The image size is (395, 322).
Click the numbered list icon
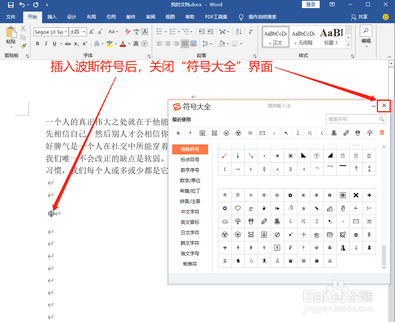173,32
